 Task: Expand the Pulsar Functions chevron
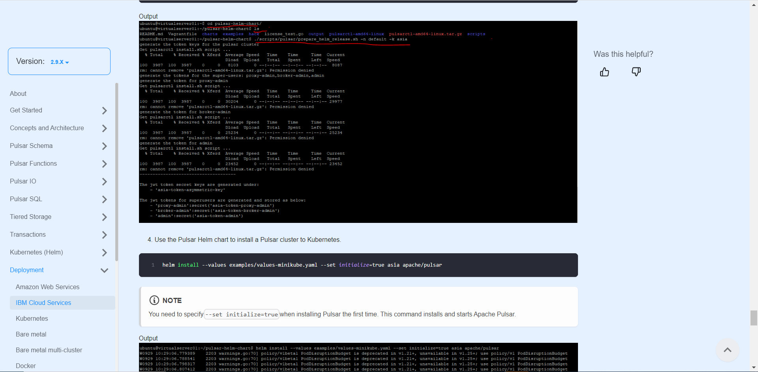click(x=104, y=164)
